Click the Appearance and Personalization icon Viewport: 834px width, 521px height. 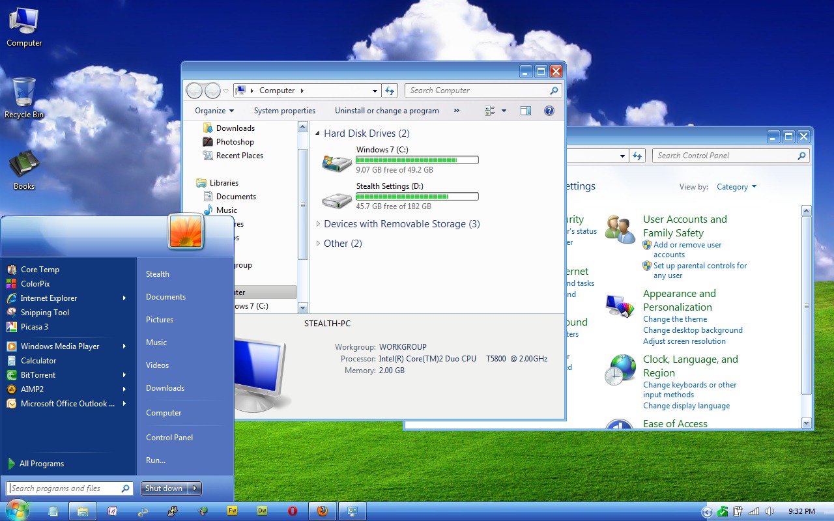pos(620,305)
